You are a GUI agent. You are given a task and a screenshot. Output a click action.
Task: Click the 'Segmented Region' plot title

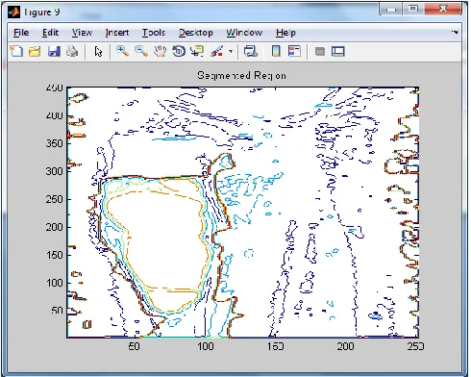click(241, 75)
